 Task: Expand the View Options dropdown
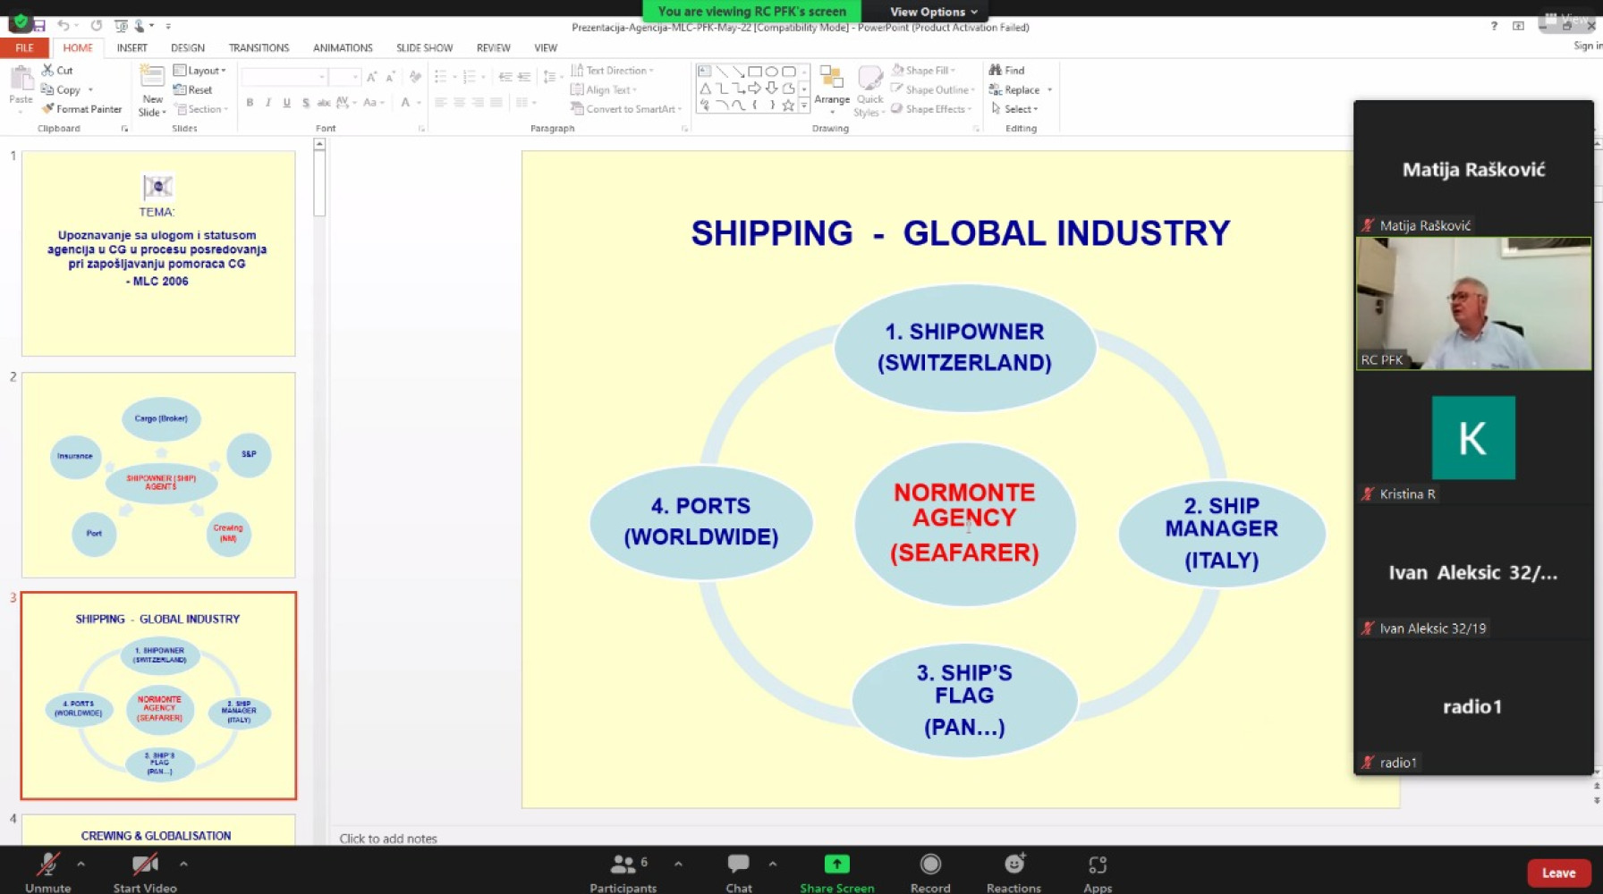[933, 12]
